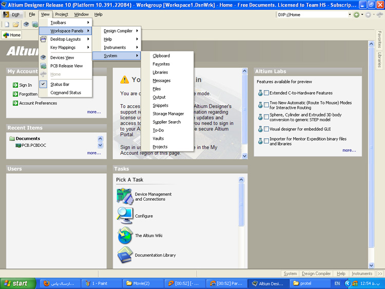Enable the Extended C-to-Hardware Features checkbox
This screenshot has height=289, width=385.
[266, 93]
